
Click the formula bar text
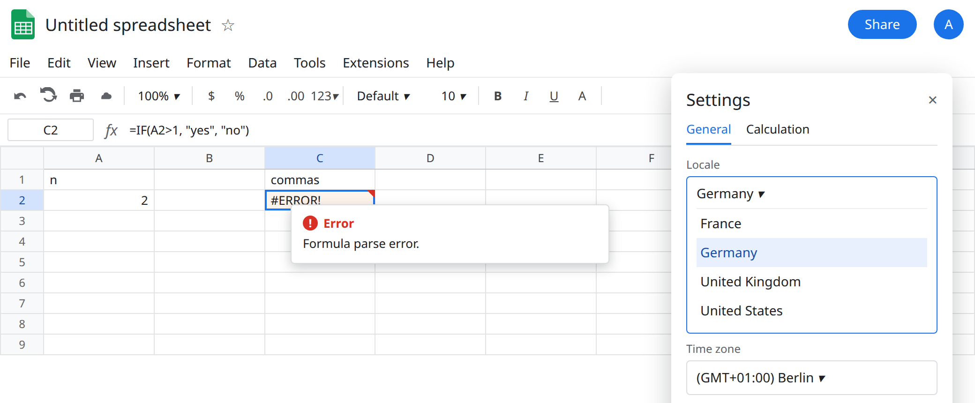tap(189, 130)
